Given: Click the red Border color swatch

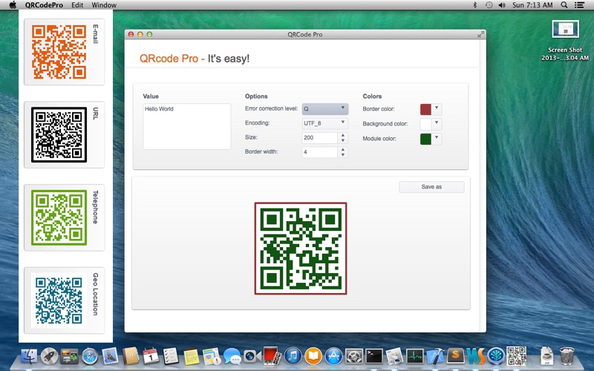Looking at the screenshot, I should click(x=425, y=109).
